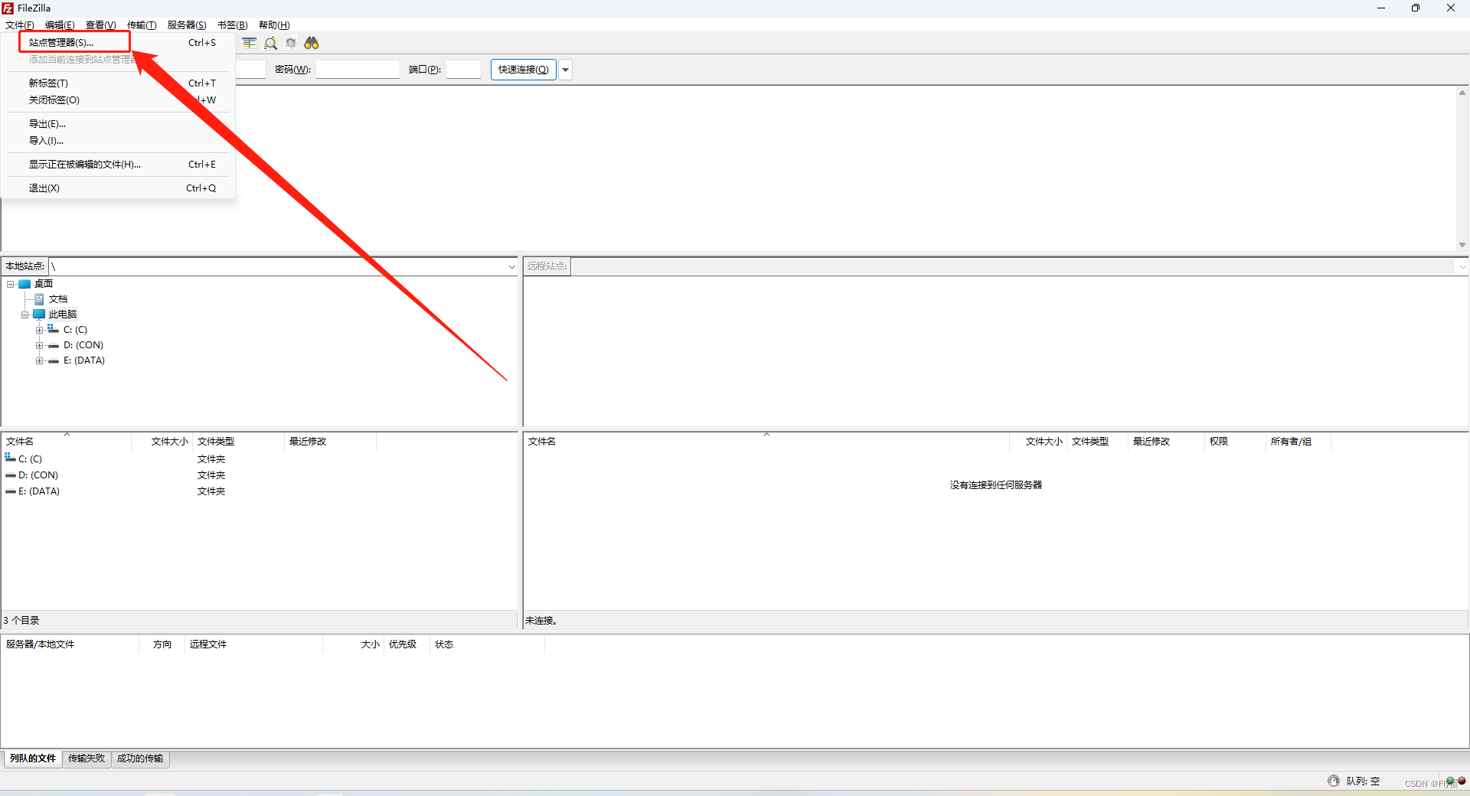Screen dimensions: 1470x796
Task: Click the directory comparison magnifier icon
Action: pyautogui.click(x=270, y=43)
